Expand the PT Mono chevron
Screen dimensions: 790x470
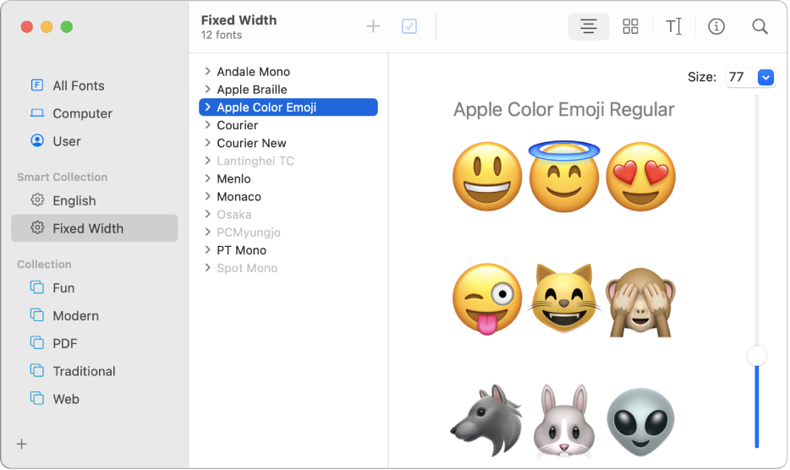(207, 250)
